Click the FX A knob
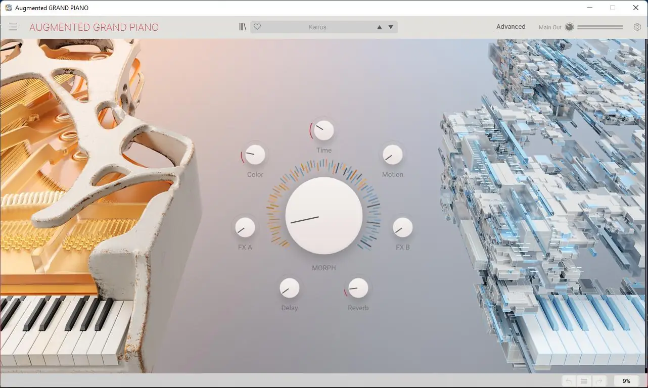 [245, 227]
